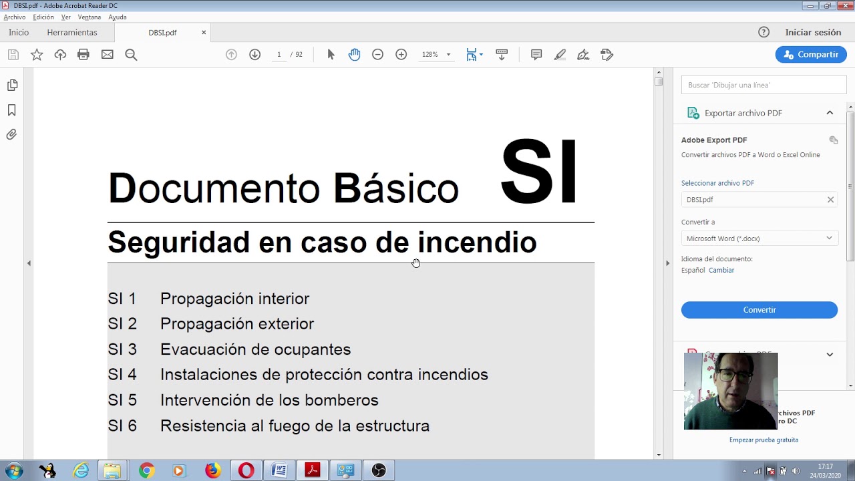Open the fit options dropdown arrow
Image resolution: width=855 pixels, height=481 pixels.
[481, 55]
